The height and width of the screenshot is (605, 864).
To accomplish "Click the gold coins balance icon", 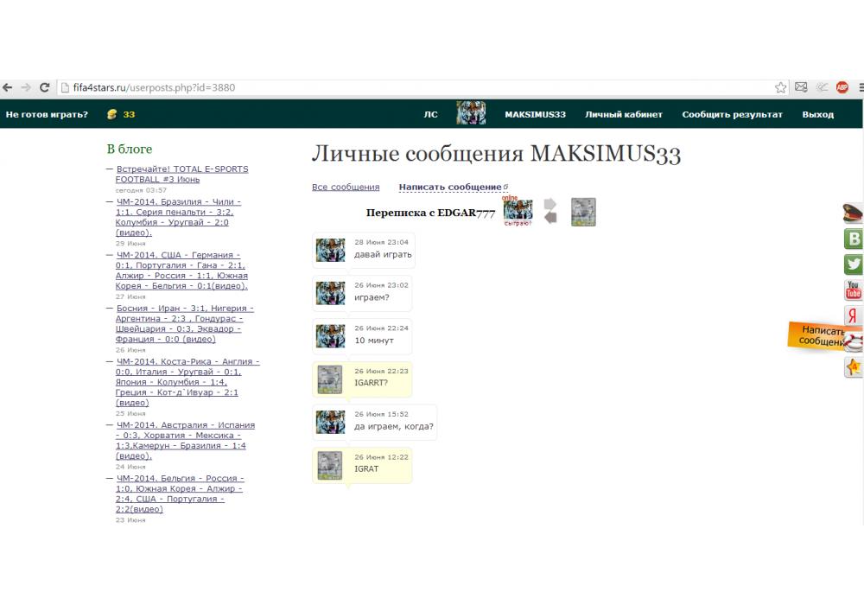I will point(112,114).
